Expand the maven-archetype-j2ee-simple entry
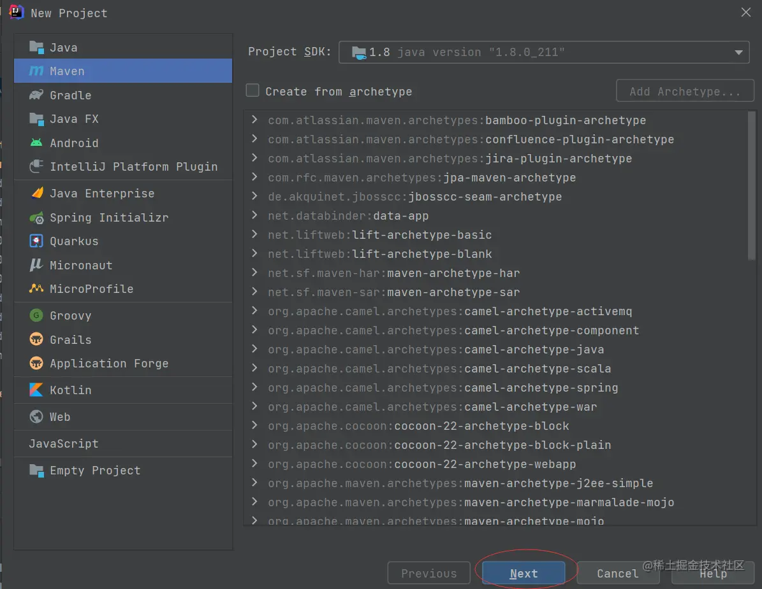 coord(254,483)
